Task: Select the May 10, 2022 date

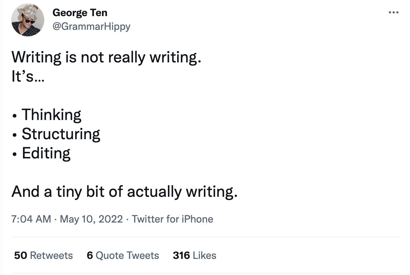Action: pyautogui.click(x=91, y=219)
